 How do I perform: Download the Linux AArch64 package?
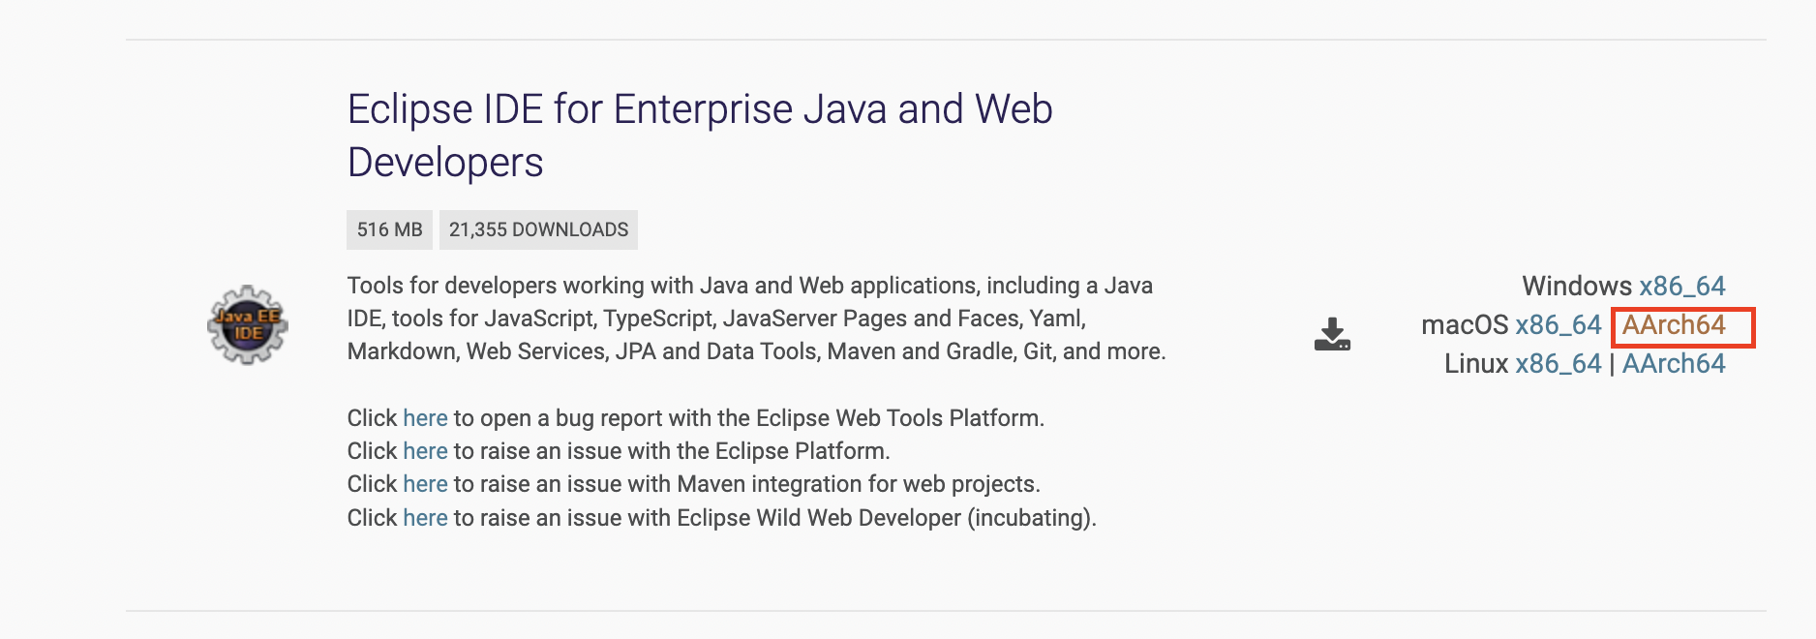tap(1674, 363)
